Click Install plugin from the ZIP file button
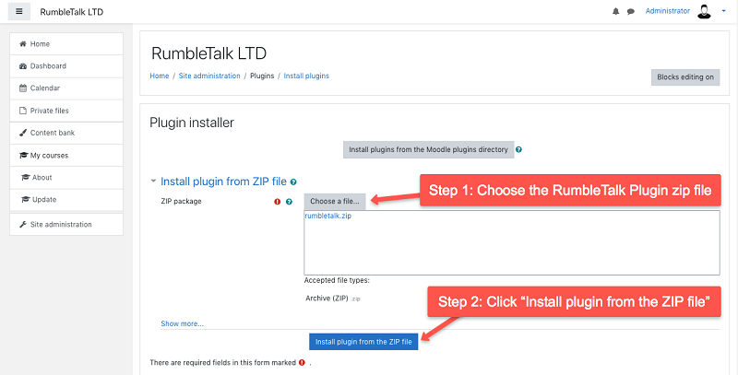 [364, 342]
